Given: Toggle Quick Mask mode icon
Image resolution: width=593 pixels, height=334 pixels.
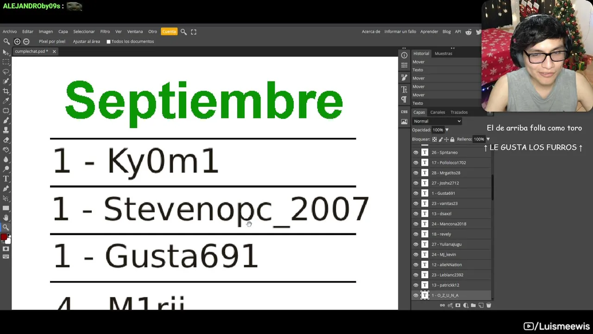Looking at the screenshot, I should 6,249.
